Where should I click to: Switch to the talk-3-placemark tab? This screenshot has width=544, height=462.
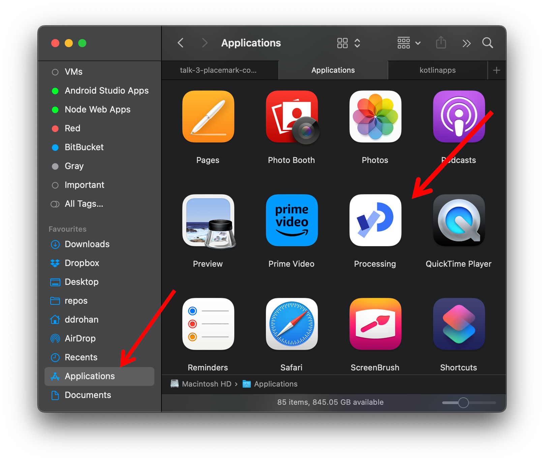click(218, 70)
